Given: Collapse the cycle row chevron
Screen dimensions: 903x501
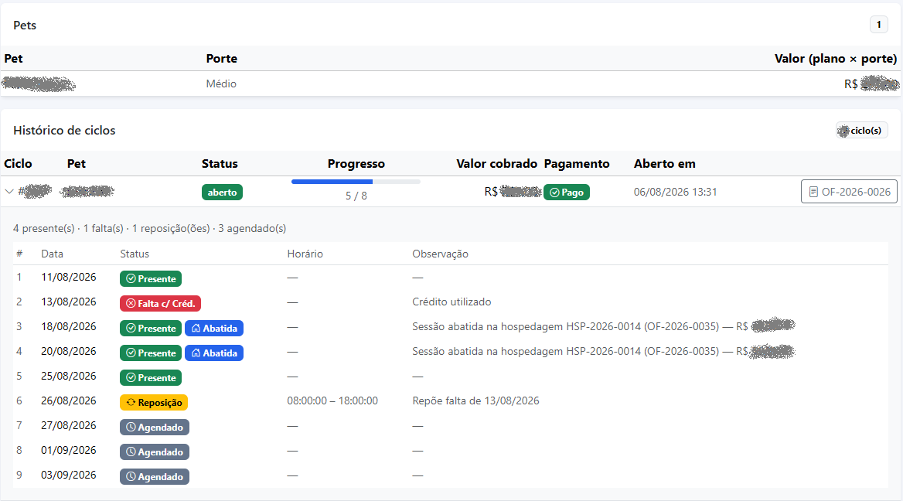Looking at the screenshot, I should point(9,192).
